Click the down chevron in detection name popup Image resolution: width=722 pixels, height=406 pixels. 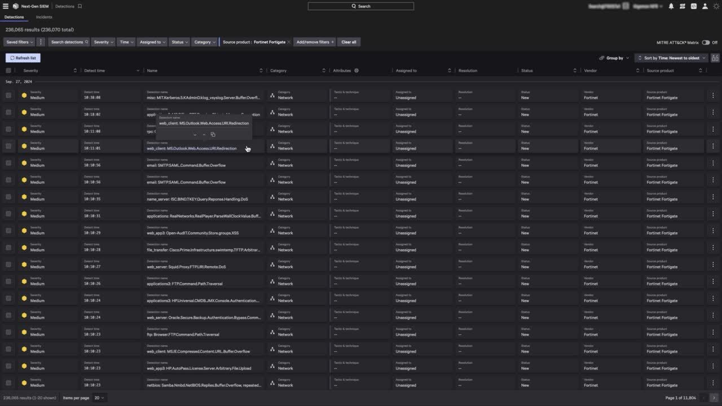point(195,135)
